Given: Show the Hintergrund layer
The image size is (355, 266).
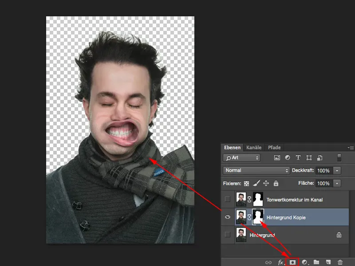Looking at the screenshot, I should (228, 235).
